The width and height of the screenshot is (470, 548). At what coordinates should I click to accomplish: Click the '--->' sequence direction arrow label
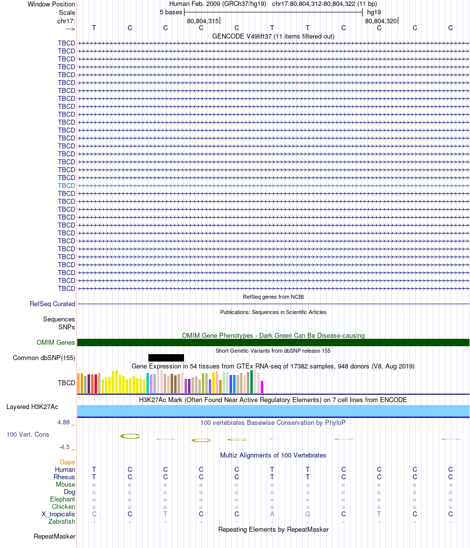[70, 29]
